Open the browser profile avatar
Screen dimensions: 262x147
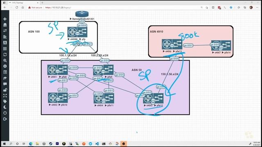click(251, 7)
